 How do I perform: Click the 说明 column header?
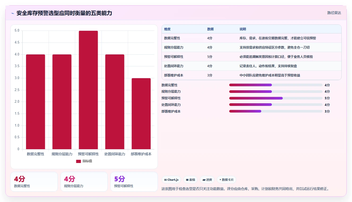pyautogui.click(x=243, y=29)
